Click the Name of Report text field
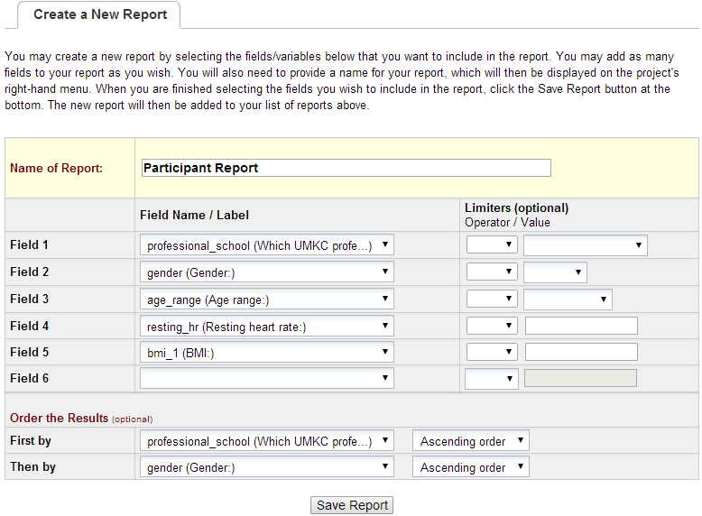This screenshot has height=516, width=702. point(346,168)
